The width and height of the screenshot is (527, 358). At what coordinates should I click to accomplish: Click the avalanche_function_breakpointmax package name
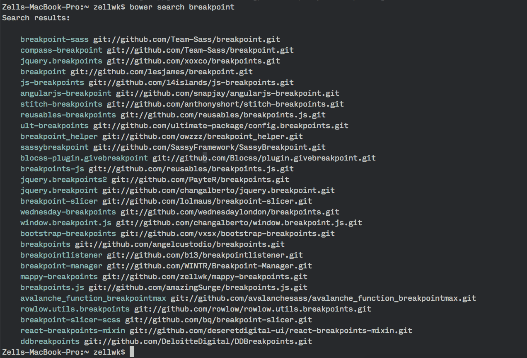pyautogui.click(x=93, y=298)
